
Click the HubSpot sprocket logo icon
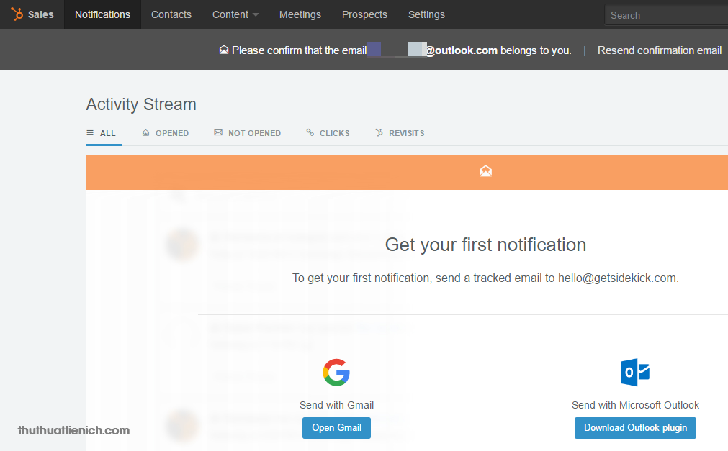coord(17,14)
